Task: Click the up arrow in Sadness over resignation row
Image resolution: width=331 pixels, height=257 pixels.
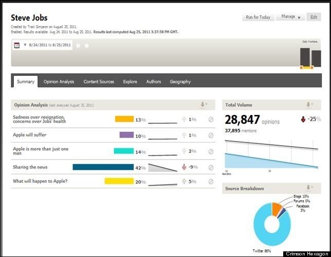Action: 184,119
